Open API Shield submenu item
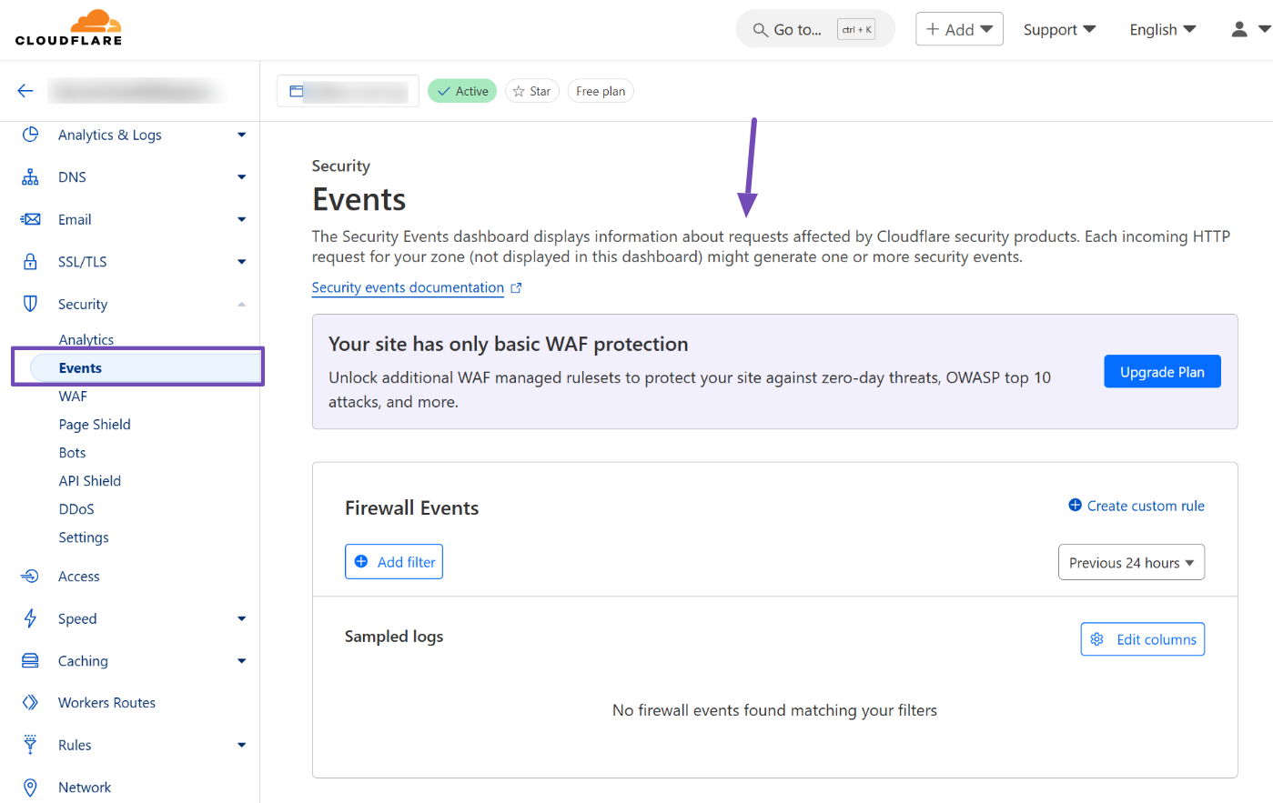Viewport: 1273px width, 803px height. (89, 481)
